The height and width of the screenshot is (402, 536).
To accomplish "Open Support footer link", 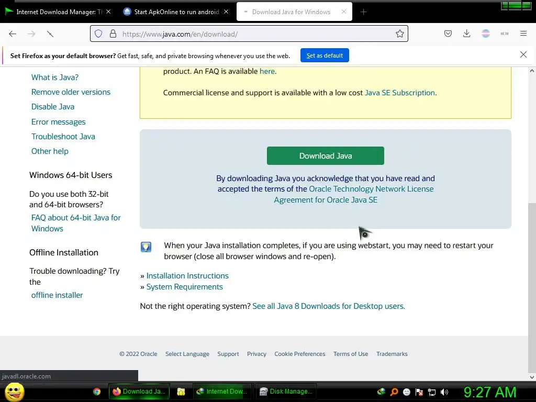I will click(228, 354).
